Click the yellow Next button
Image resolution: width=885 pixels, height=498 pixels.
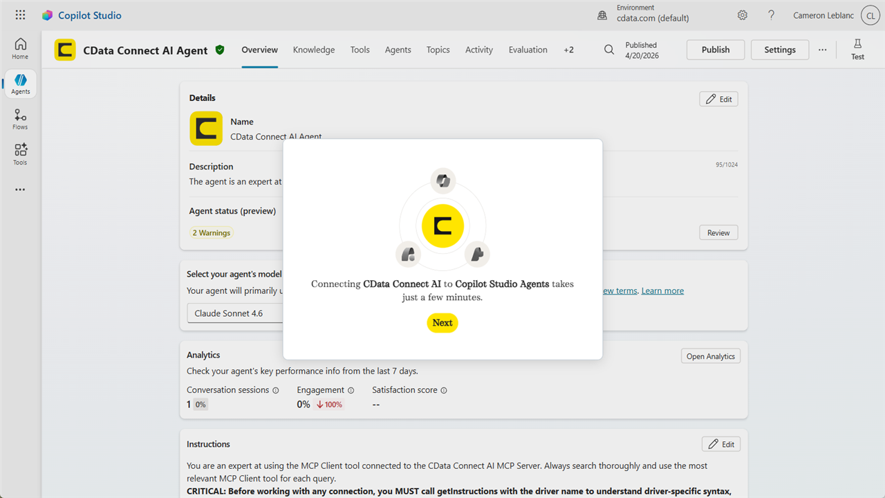click(442, 323)
